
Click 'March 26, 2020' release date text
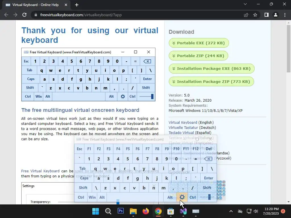tap(198, 100)
